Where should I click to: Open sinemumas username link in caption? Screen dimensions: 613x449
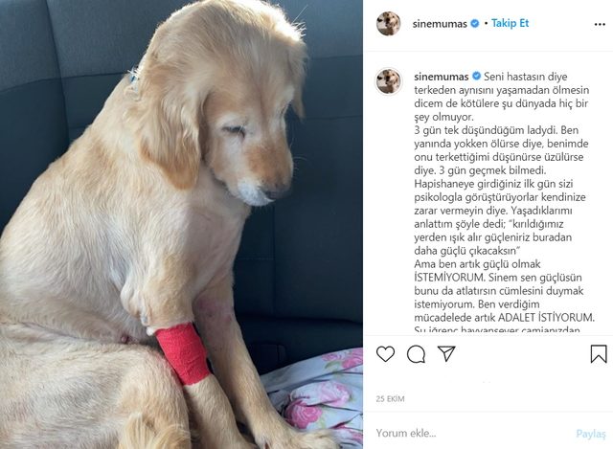[x=442, y=77]
